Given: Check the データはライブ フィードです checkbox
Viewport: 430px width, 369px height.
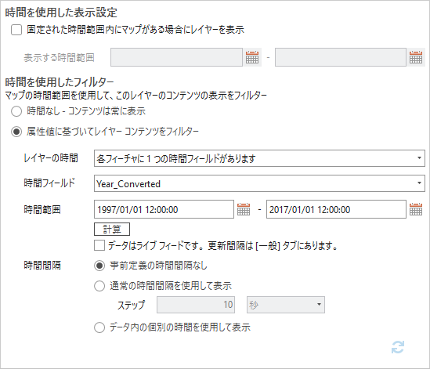Looking at the screenshot, I should click(x=99, y=245).
